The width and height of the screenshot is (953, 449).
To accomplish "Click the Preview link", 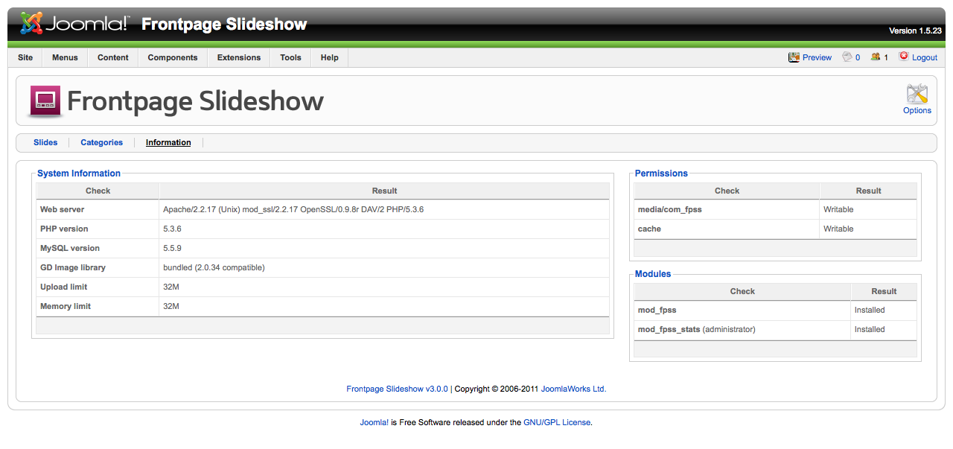I will coord(817,57).
